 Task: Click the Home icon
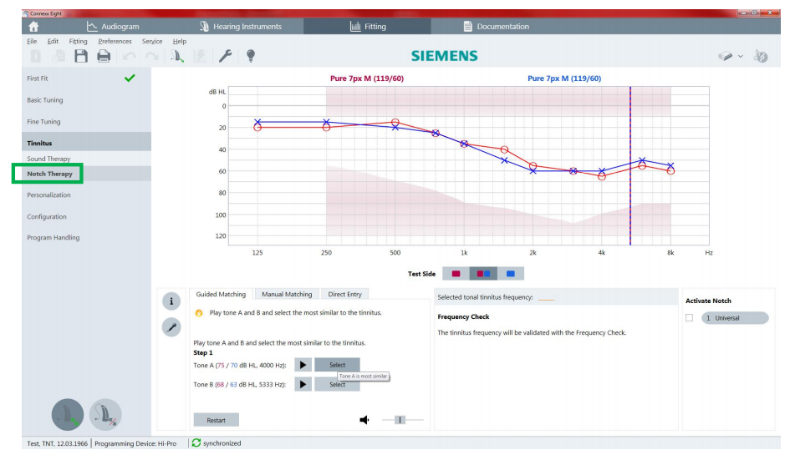tap(33, 27)
